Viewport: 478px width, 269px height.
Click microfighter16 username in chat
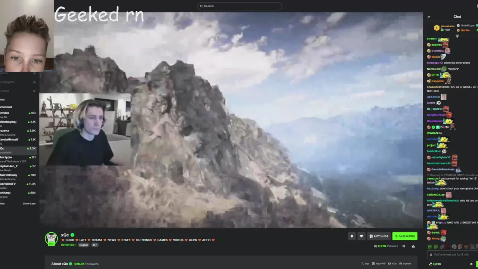pos(441,158)
